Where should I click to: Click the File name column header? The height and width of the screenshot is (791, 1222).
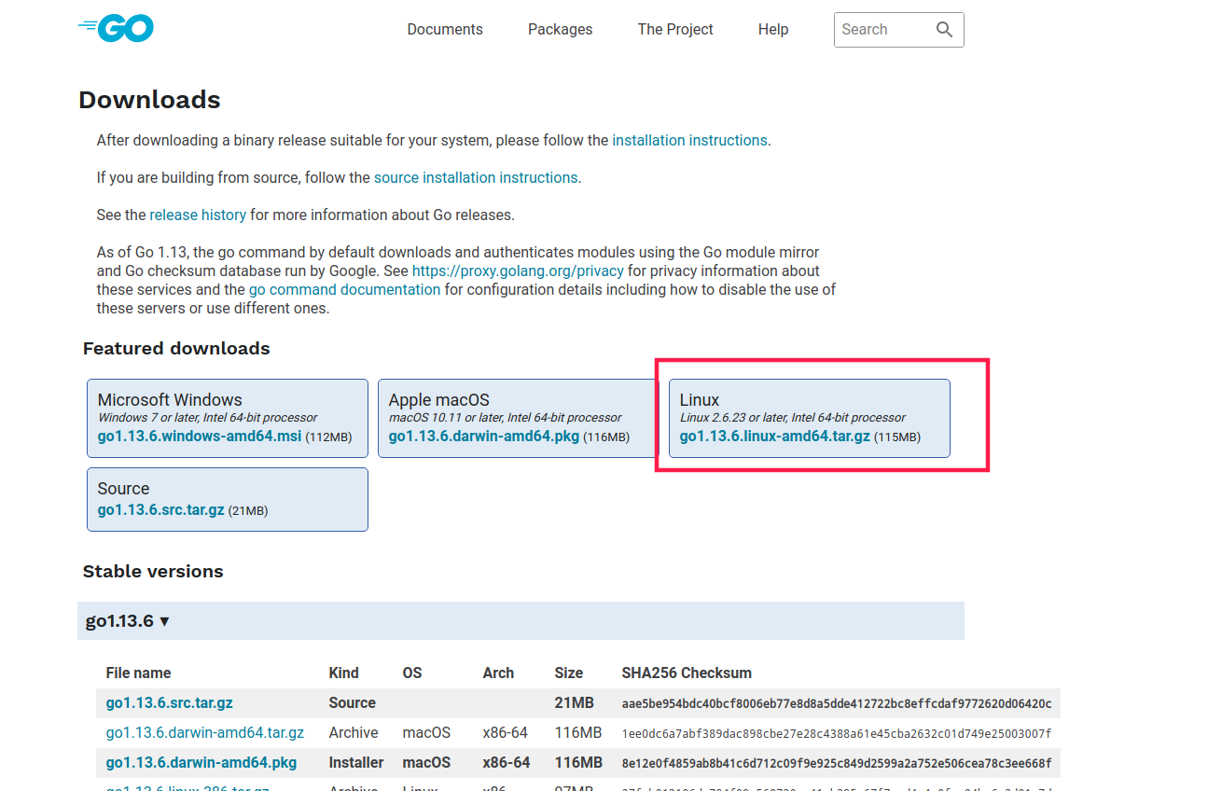pyautogui.click(x=139, y=673)
